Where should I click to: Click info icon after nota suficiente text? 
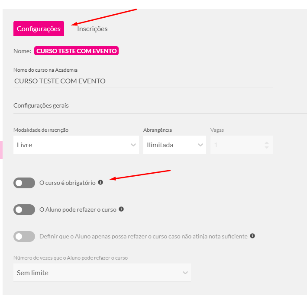coord(252,236)
